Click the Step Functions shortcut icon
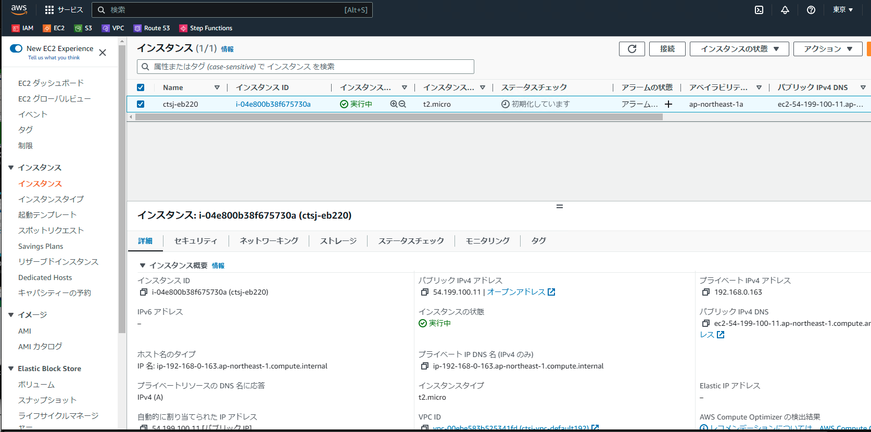 click(x=183, y=28)
